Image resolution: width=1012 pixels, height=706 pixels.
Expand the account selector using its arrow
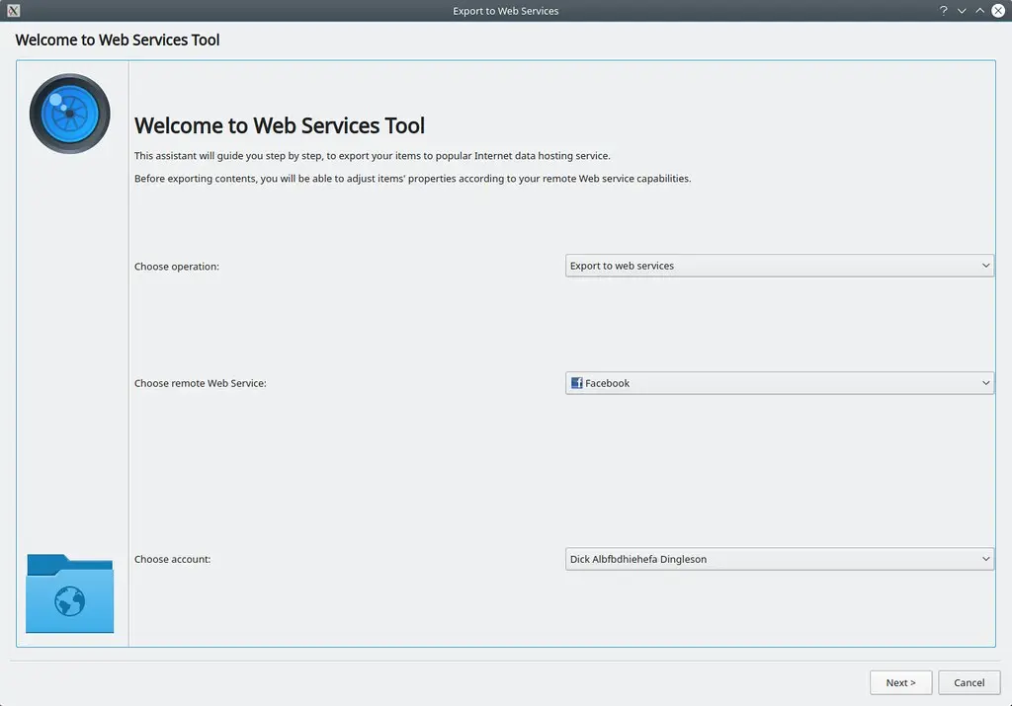click(x=985, y=558)
